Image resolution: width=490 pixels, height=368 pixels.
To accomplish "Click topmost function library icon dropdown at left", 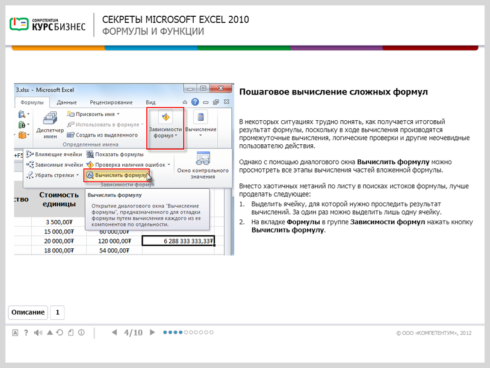I will 23,114.
